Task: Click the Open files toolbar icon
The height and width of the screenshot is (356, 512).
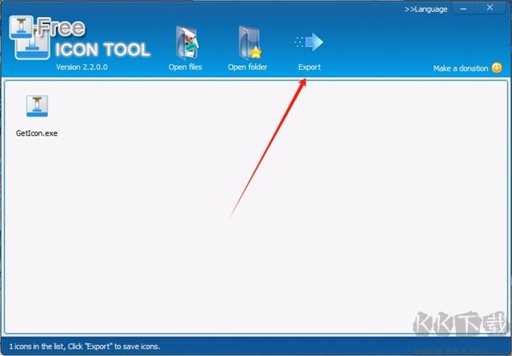Action: click(x=185, y=43)
